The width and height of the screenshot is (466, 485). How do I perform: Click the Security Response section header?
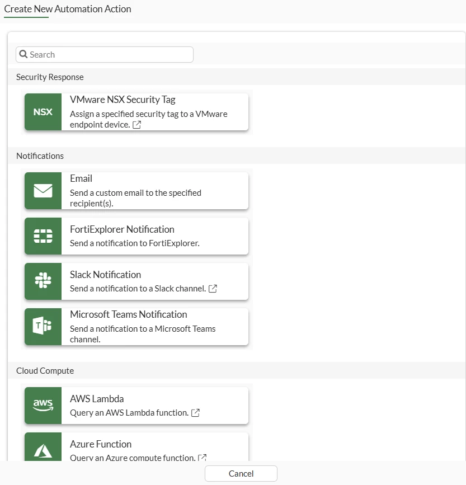click(x=50, y=77)
